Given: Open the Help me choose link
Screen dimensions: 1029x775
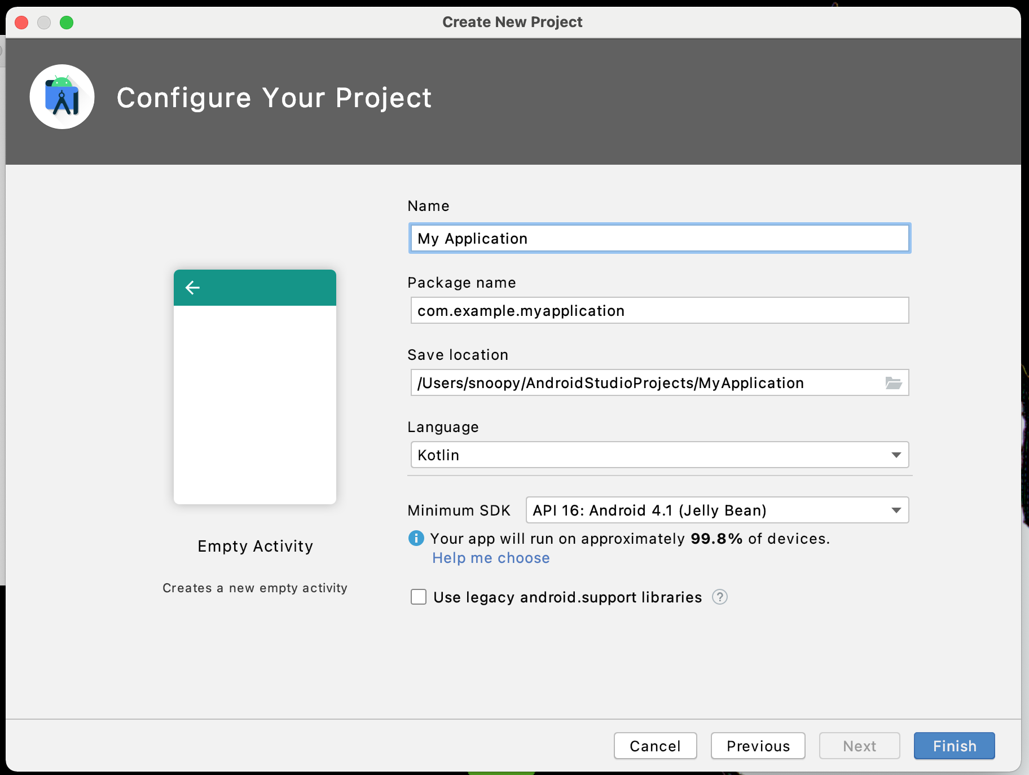Looking at the screenshot, I should (x=490, y=558).
